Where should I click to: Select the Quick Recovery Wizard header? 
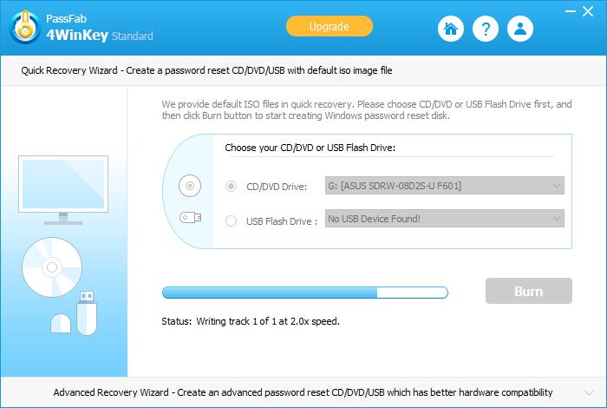(x=303, y=70)
